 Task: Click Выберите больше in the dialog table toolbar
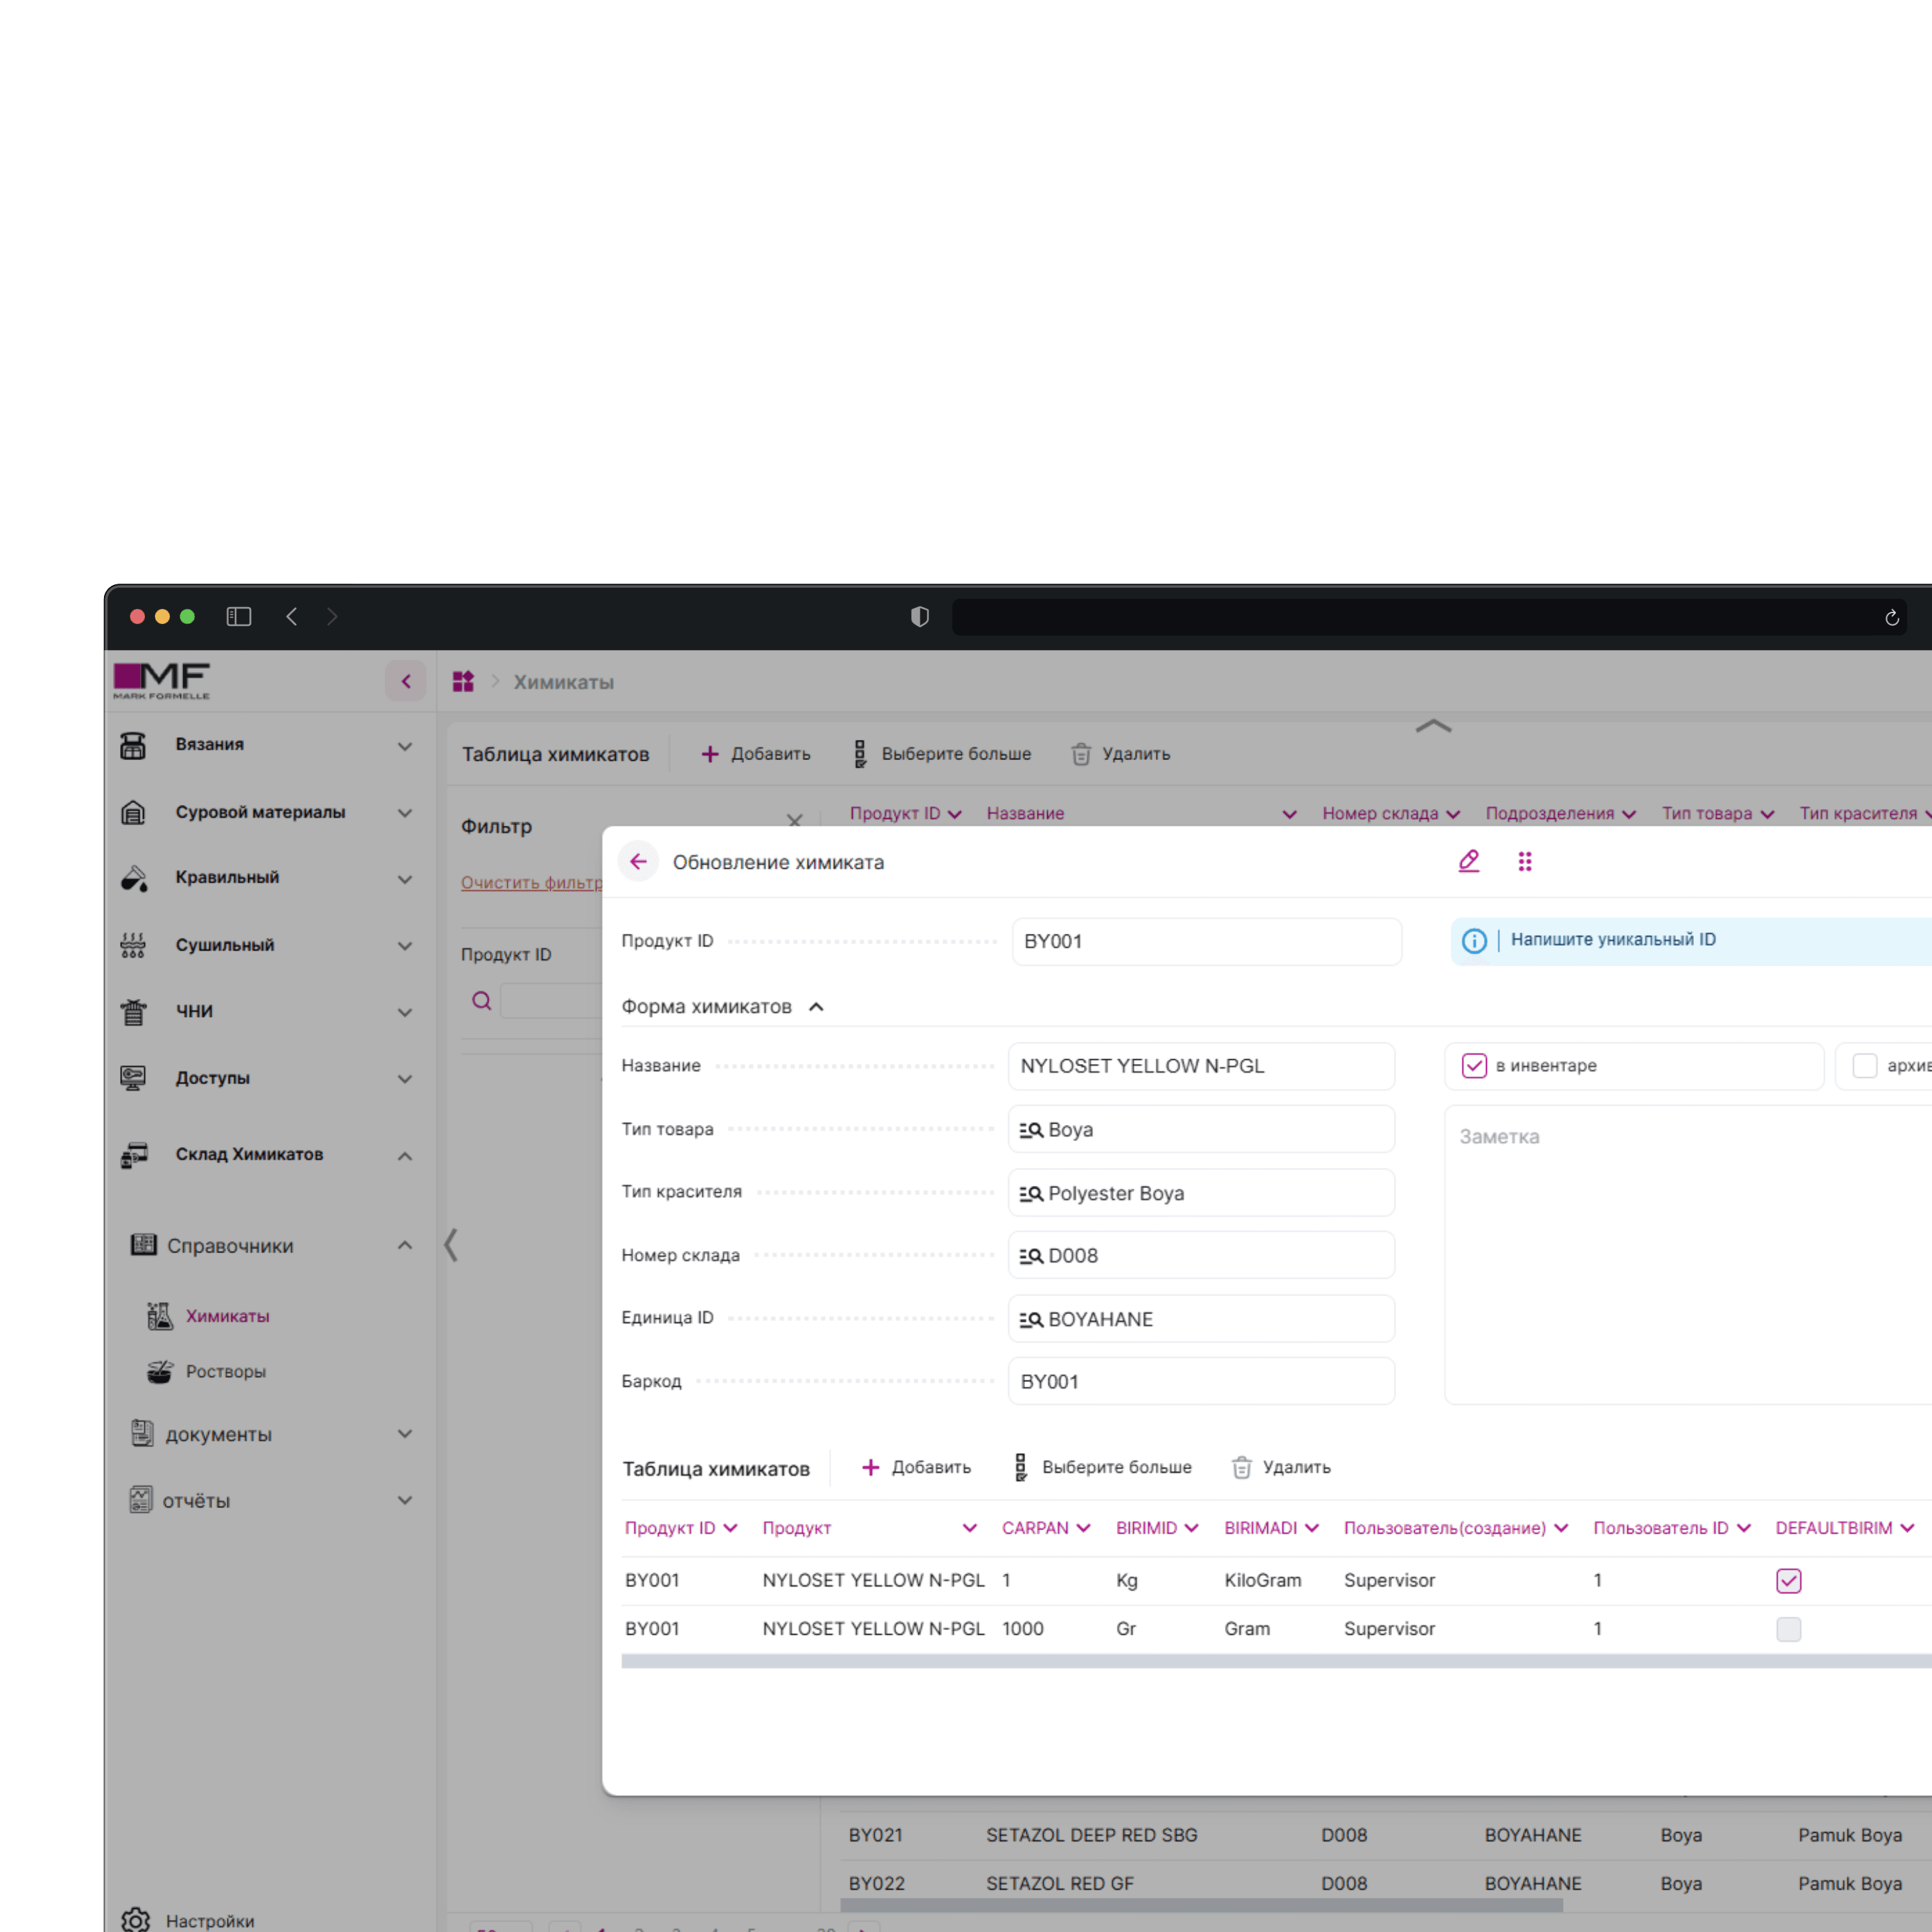(x=1102, y=1467)
